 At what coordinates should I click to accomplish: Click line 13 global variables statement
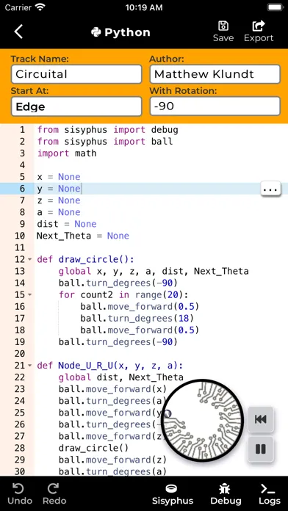[x=154, y=271]
